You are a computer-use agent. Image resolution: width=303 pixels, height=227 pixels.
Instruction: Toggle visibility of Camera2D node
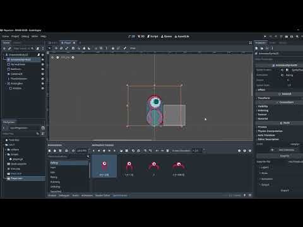click(x=43, y=74)
